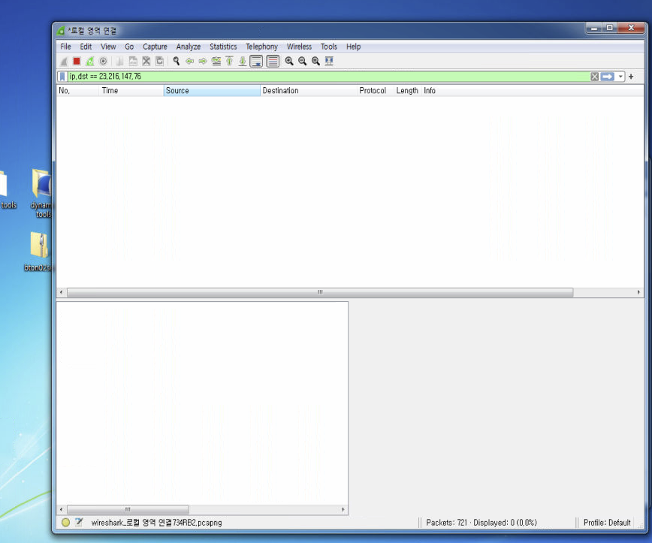Viewport: 652px width, 543px height.
Task: Stop the running packet capture
Action: click(x=77, y=62)
